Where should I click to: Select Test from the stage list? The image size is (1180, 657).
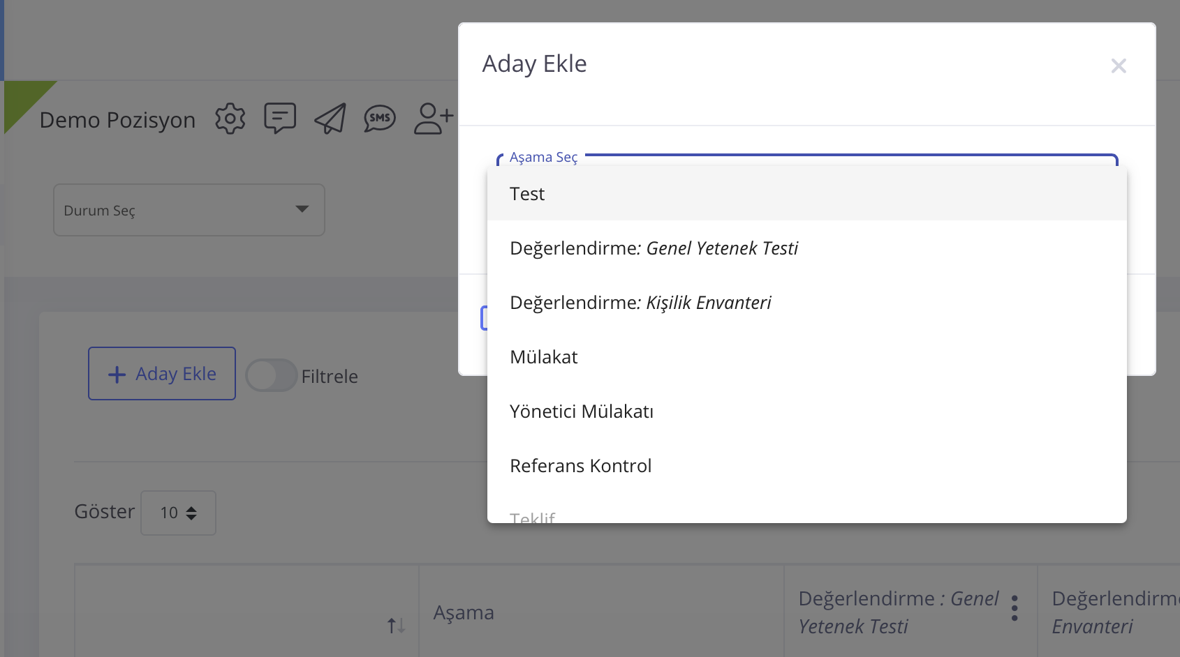click(527, 194)
